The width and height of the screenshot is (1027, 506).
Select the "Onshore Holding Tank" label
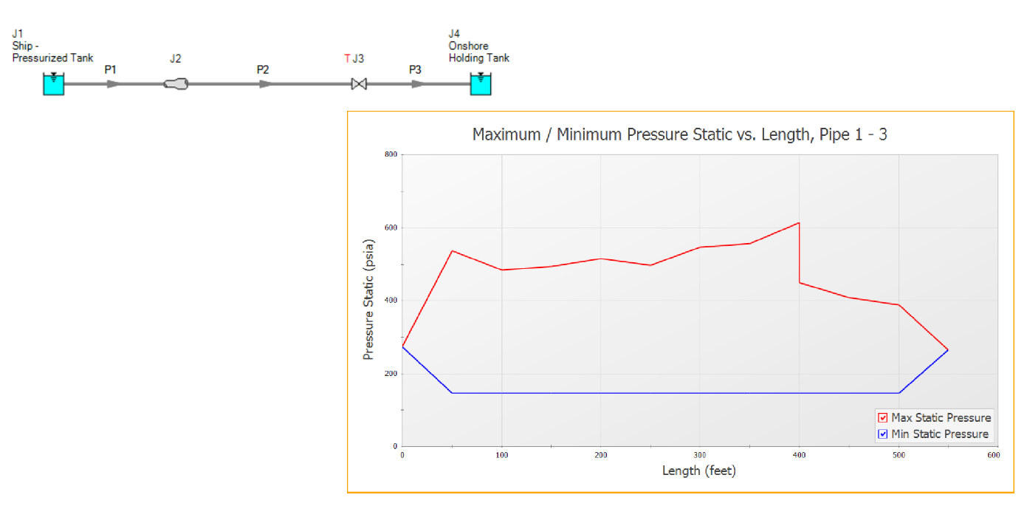pyautogui.click(x=478, y=52)
